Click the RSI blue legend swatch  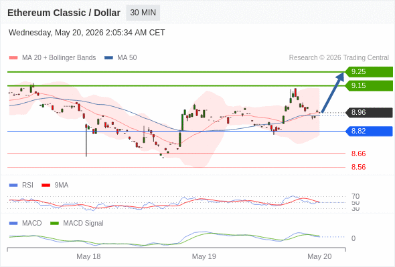(13, 186)
